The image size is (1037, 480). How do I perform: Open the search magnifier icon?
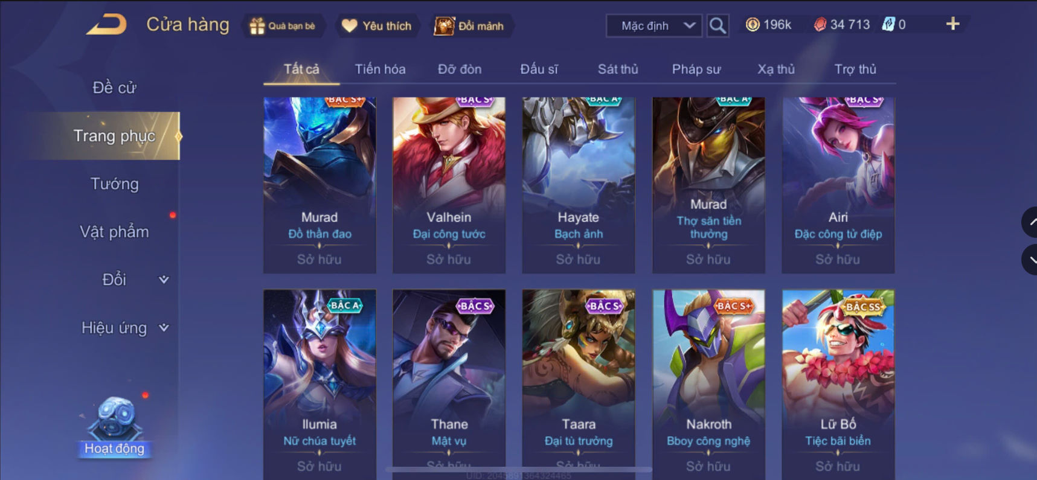718,25
